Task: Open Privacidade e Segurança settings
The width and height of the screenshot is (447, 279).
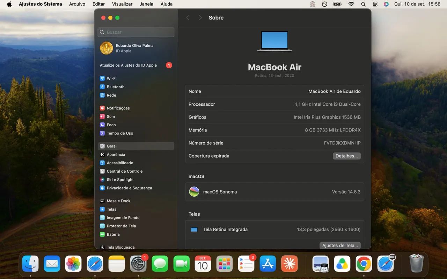Action: (136, 188)
